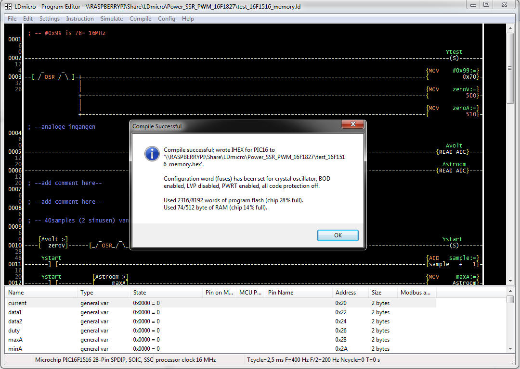Maximize the LDmicro window
This screenshot has width=520, height=369.
point(486,5)
